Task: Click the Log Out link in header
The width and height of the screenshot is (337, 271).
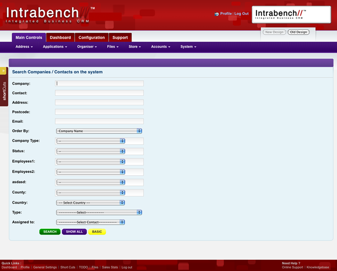Action: point(241,14)
